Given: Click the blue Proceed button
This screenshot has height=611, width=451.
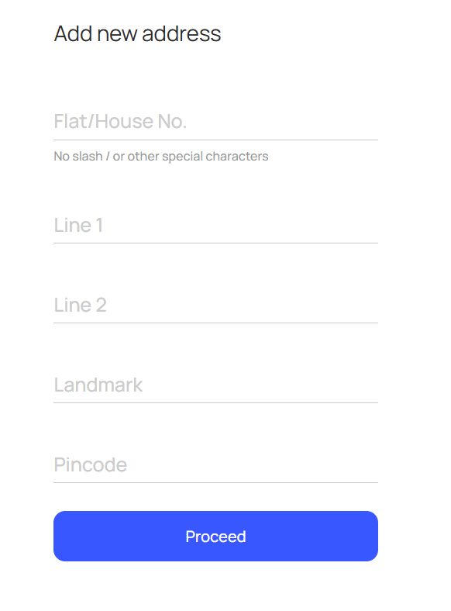Looking at the screenshot, I should point(215,537).
